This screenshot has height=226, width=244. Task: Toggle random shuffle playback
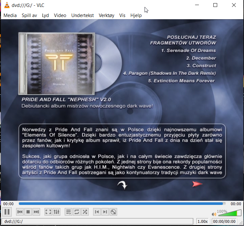click(x=85, y=212)
